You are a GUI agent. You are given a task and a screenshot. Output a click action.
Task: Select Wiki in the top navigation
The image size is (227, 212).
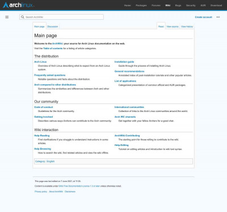click(168, 6)
